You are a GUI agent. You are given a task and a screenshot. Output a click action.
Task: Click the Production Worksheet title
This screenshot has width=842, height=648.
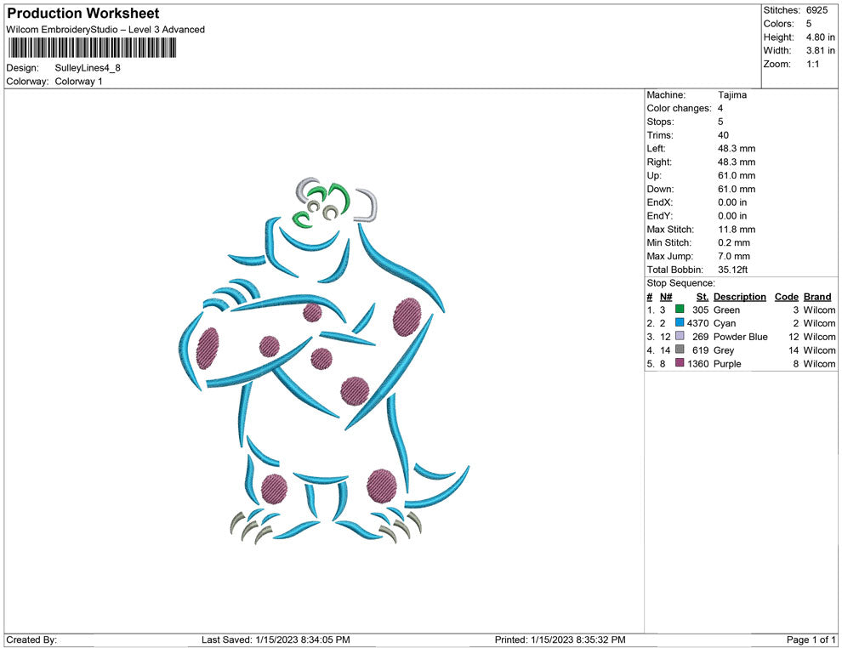click(82, 13)
